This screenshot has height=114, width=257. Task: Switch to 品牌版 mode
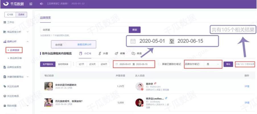[x=21, y=15]
